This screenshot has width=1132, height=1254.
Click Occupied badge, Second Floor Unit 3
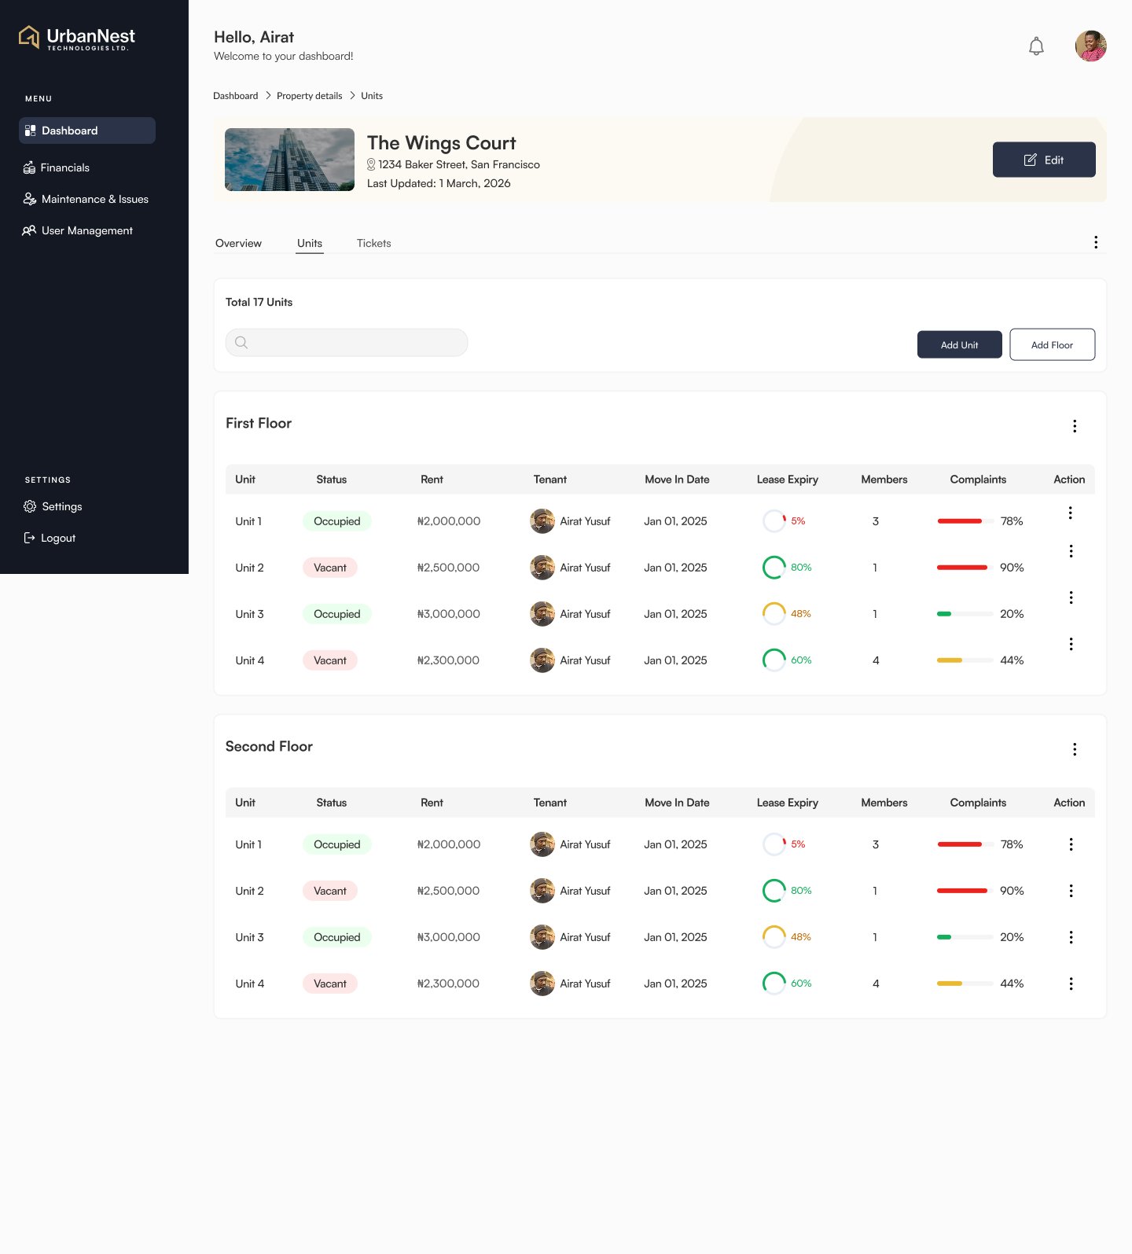(x=337, y=937)
